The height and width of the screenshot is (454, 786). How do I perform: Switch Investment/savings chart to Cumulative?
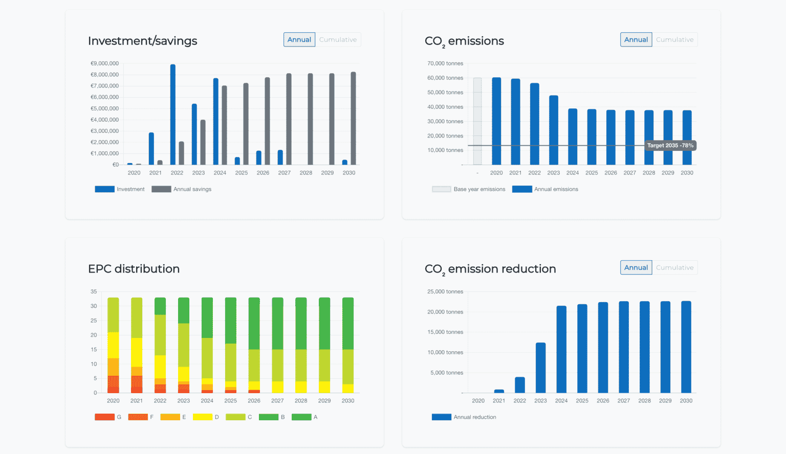[338, 39]
